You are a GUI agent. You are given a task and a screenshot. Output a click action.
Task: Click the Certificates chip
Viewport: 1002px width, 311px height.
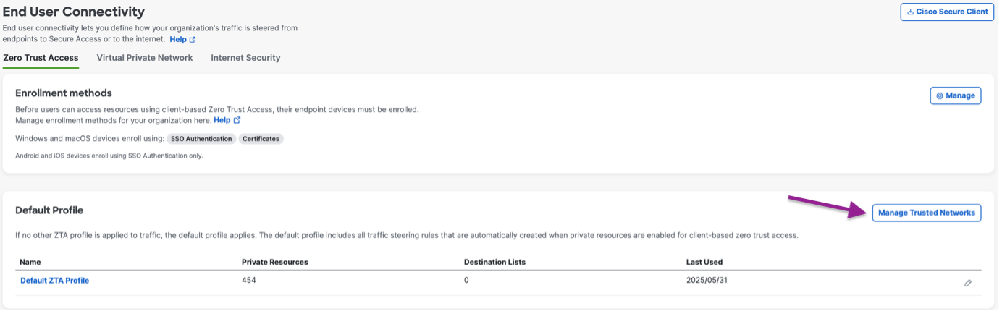[261, 139]
